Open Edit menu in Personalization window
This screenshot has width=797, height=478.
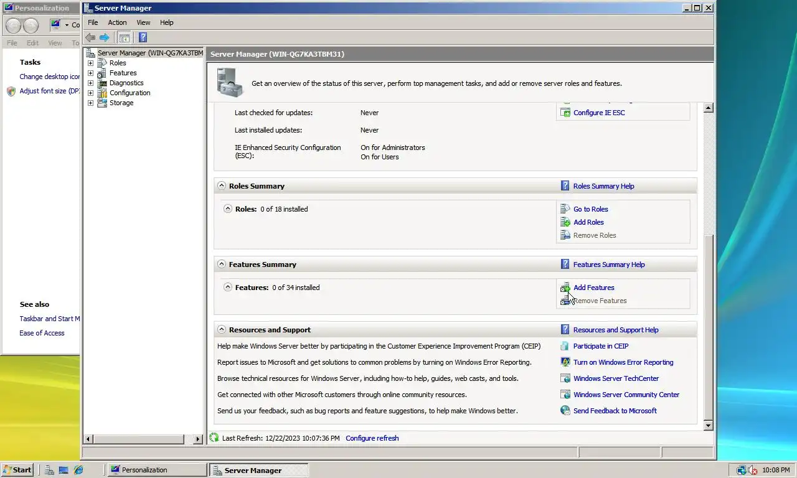[x=32, y=43]
